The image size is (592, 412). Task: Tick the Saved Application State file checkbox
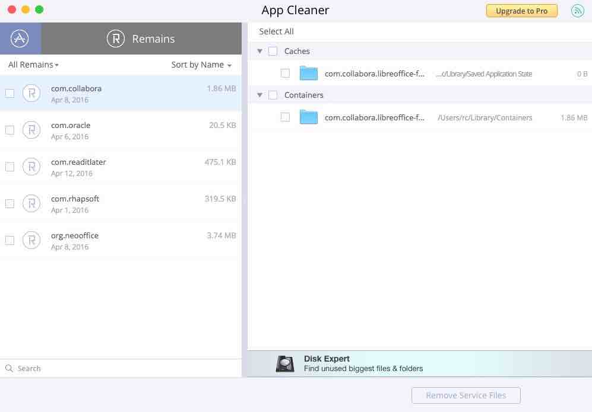(x=286, y=74)
